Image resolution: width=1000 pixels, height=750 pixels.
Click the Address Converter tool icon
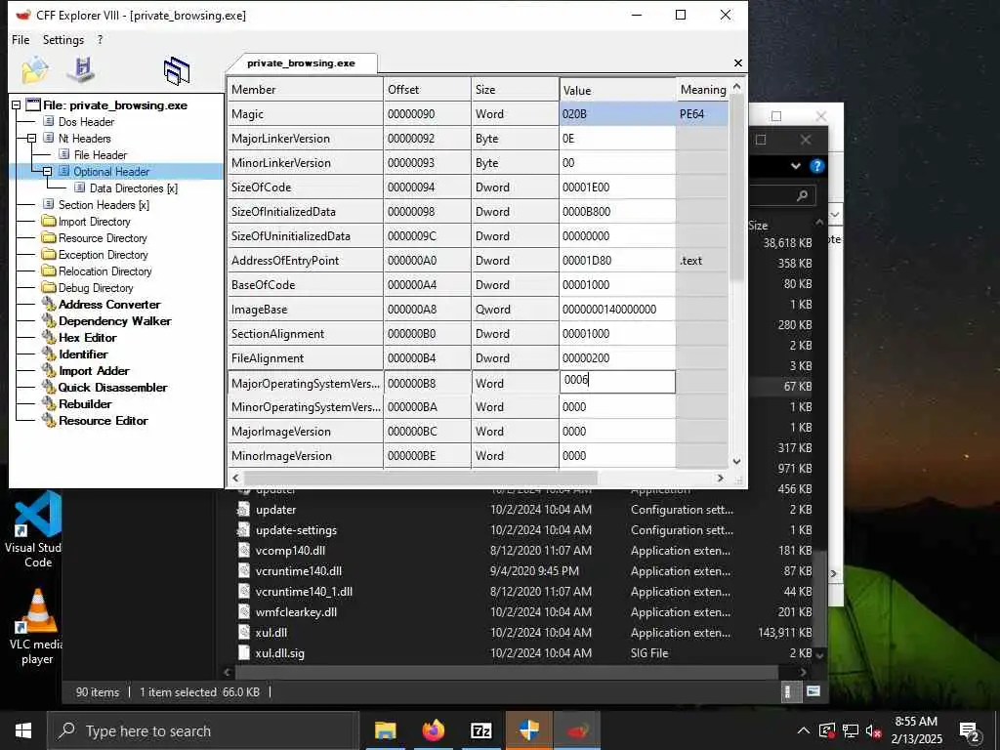tap(49, 305)
